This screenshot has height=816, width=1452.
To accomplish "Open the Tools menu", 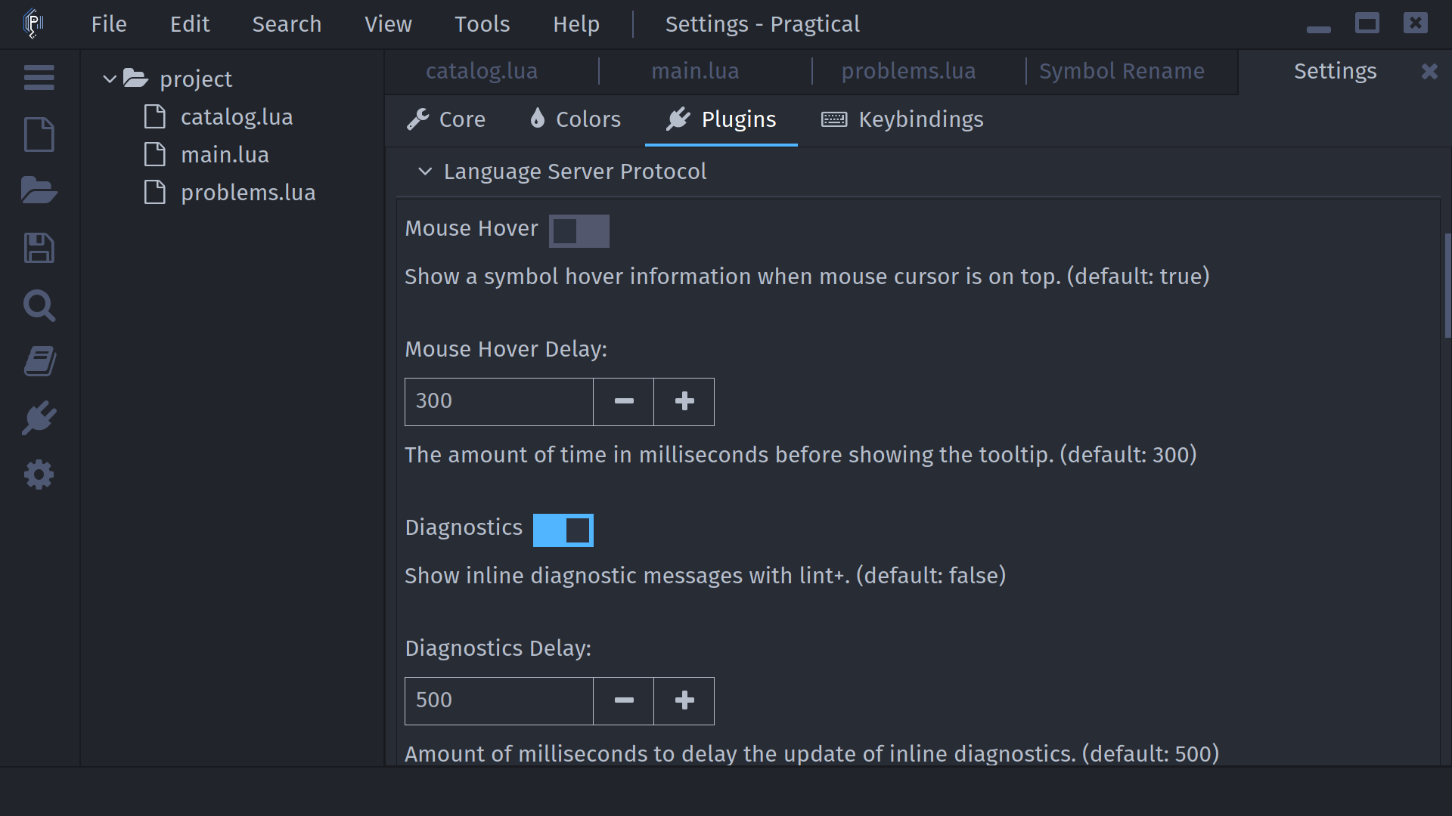I will tap(482, 24).
